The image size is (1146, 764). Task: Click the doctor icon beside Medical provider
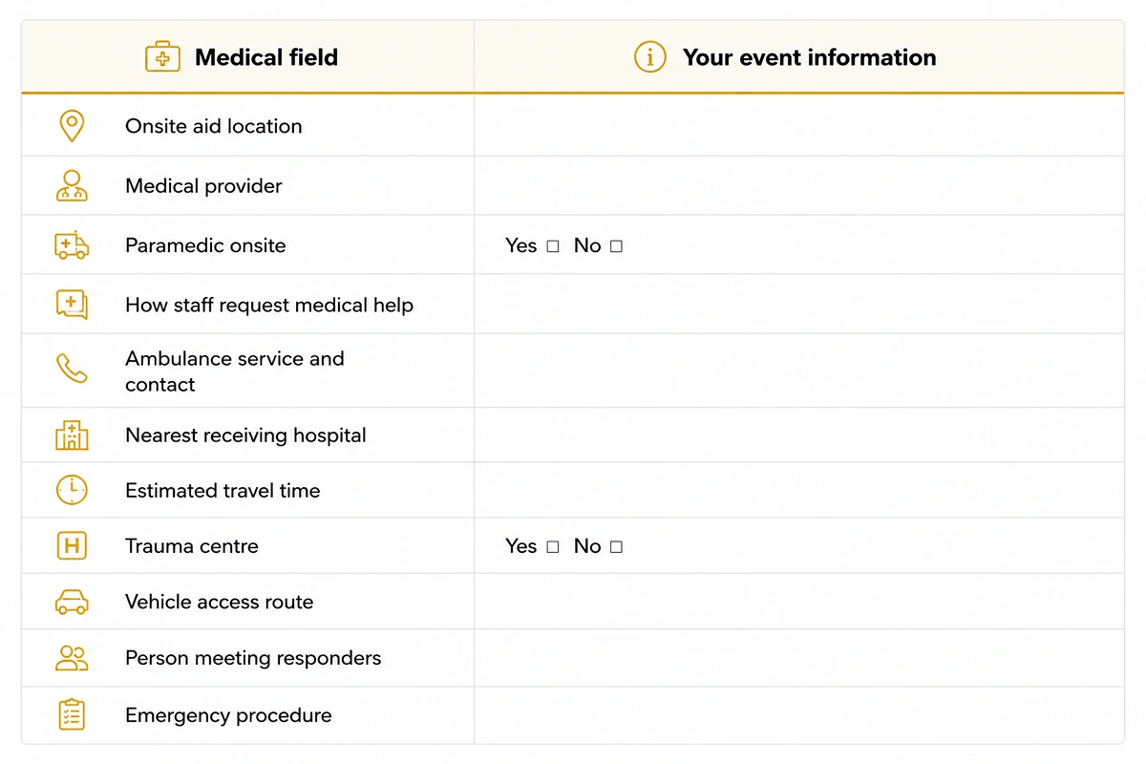(x=72, y=185)
